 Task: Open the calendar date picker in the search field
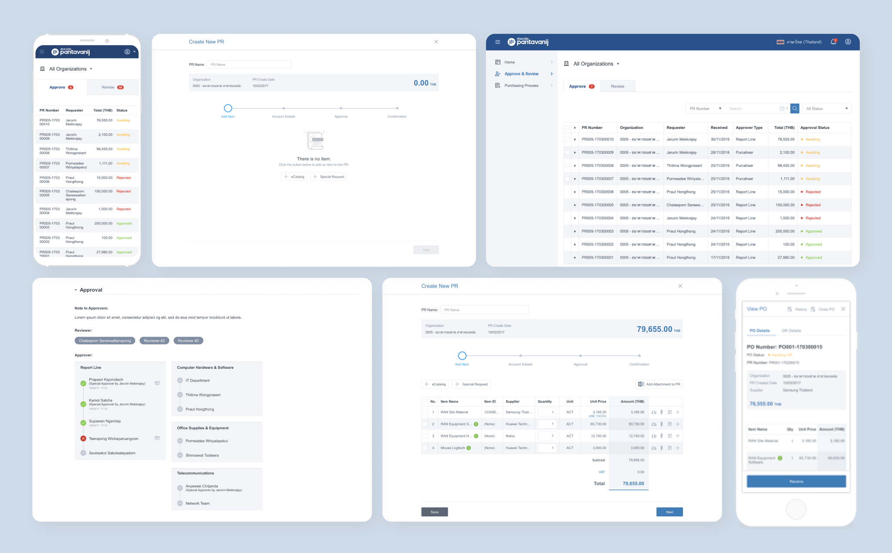coord(782,108)
